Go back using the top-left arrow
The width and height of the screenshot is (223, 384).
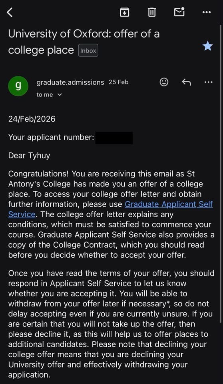pos(10,12)
